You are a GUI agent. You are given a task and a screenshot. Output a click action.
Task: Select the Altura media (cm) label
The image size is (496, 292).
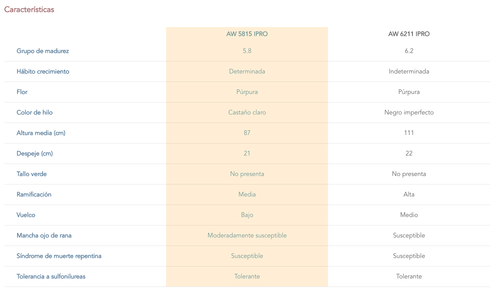pos(41,133)
